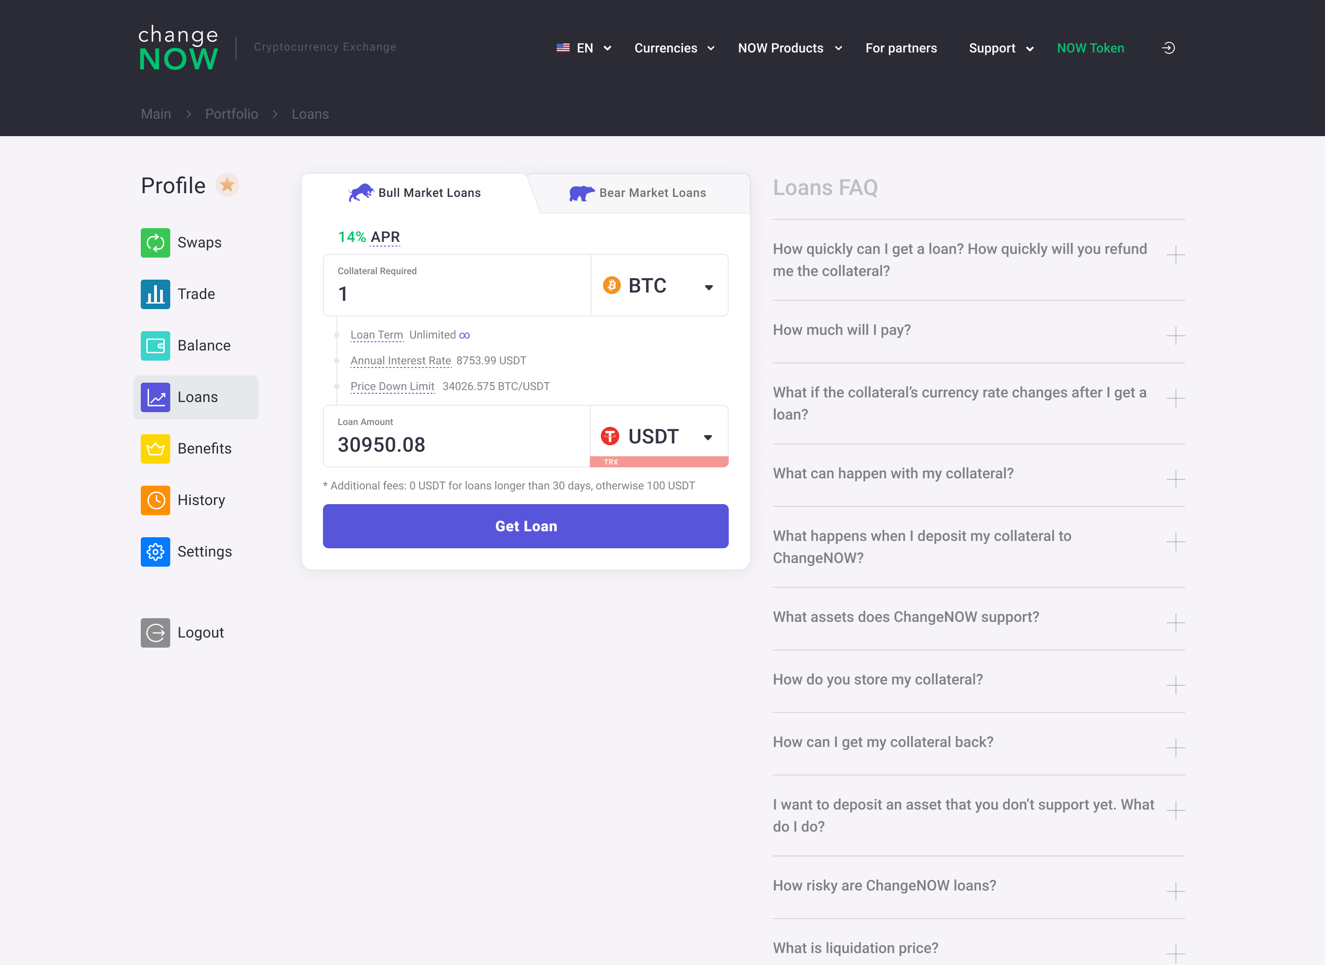Click the Logout icon
The height and width of the screenshot is (965, 1325).
(155, 632)
